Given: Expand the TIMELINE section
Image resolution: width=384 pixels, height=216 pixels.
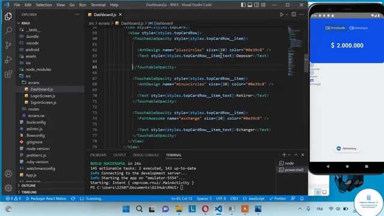Looking at the screenshot, I should point(29,192).
